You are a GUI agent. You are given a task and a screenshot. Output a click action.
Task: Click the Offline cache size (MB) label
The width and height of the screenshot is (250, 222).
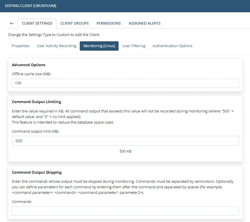31,74
